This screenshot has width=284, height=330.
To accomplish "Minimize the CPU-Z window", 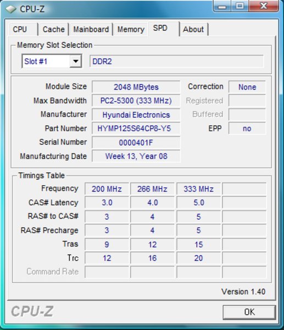I will 222,6.
